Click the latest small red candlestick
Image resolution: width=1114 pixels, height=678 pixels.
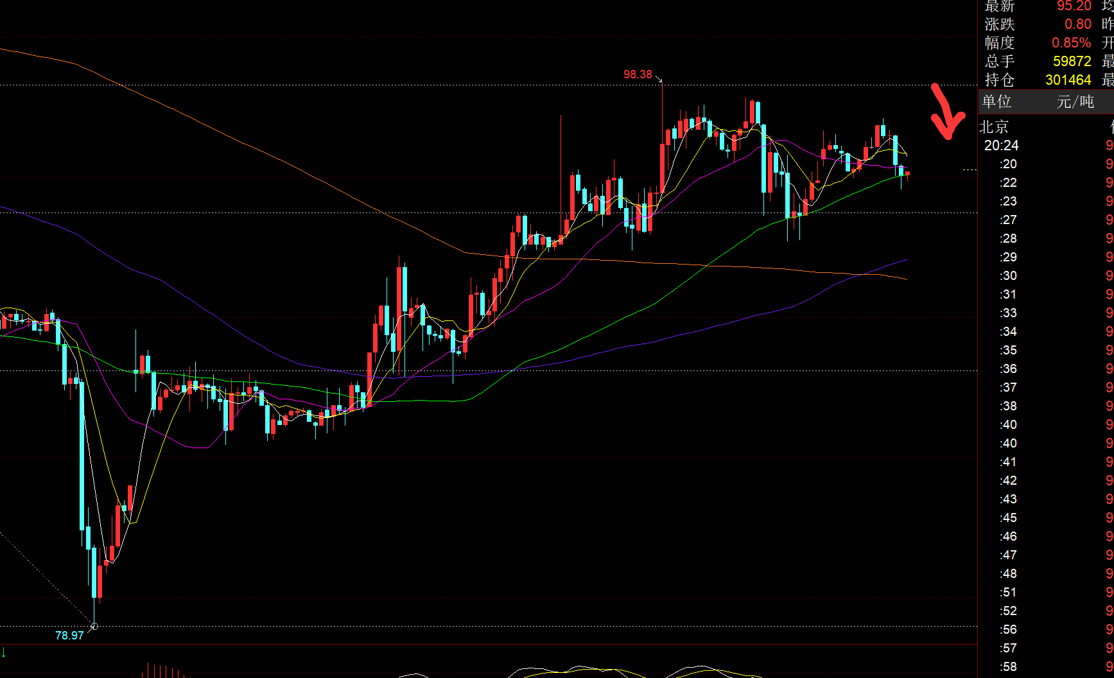tap(907, 173)
